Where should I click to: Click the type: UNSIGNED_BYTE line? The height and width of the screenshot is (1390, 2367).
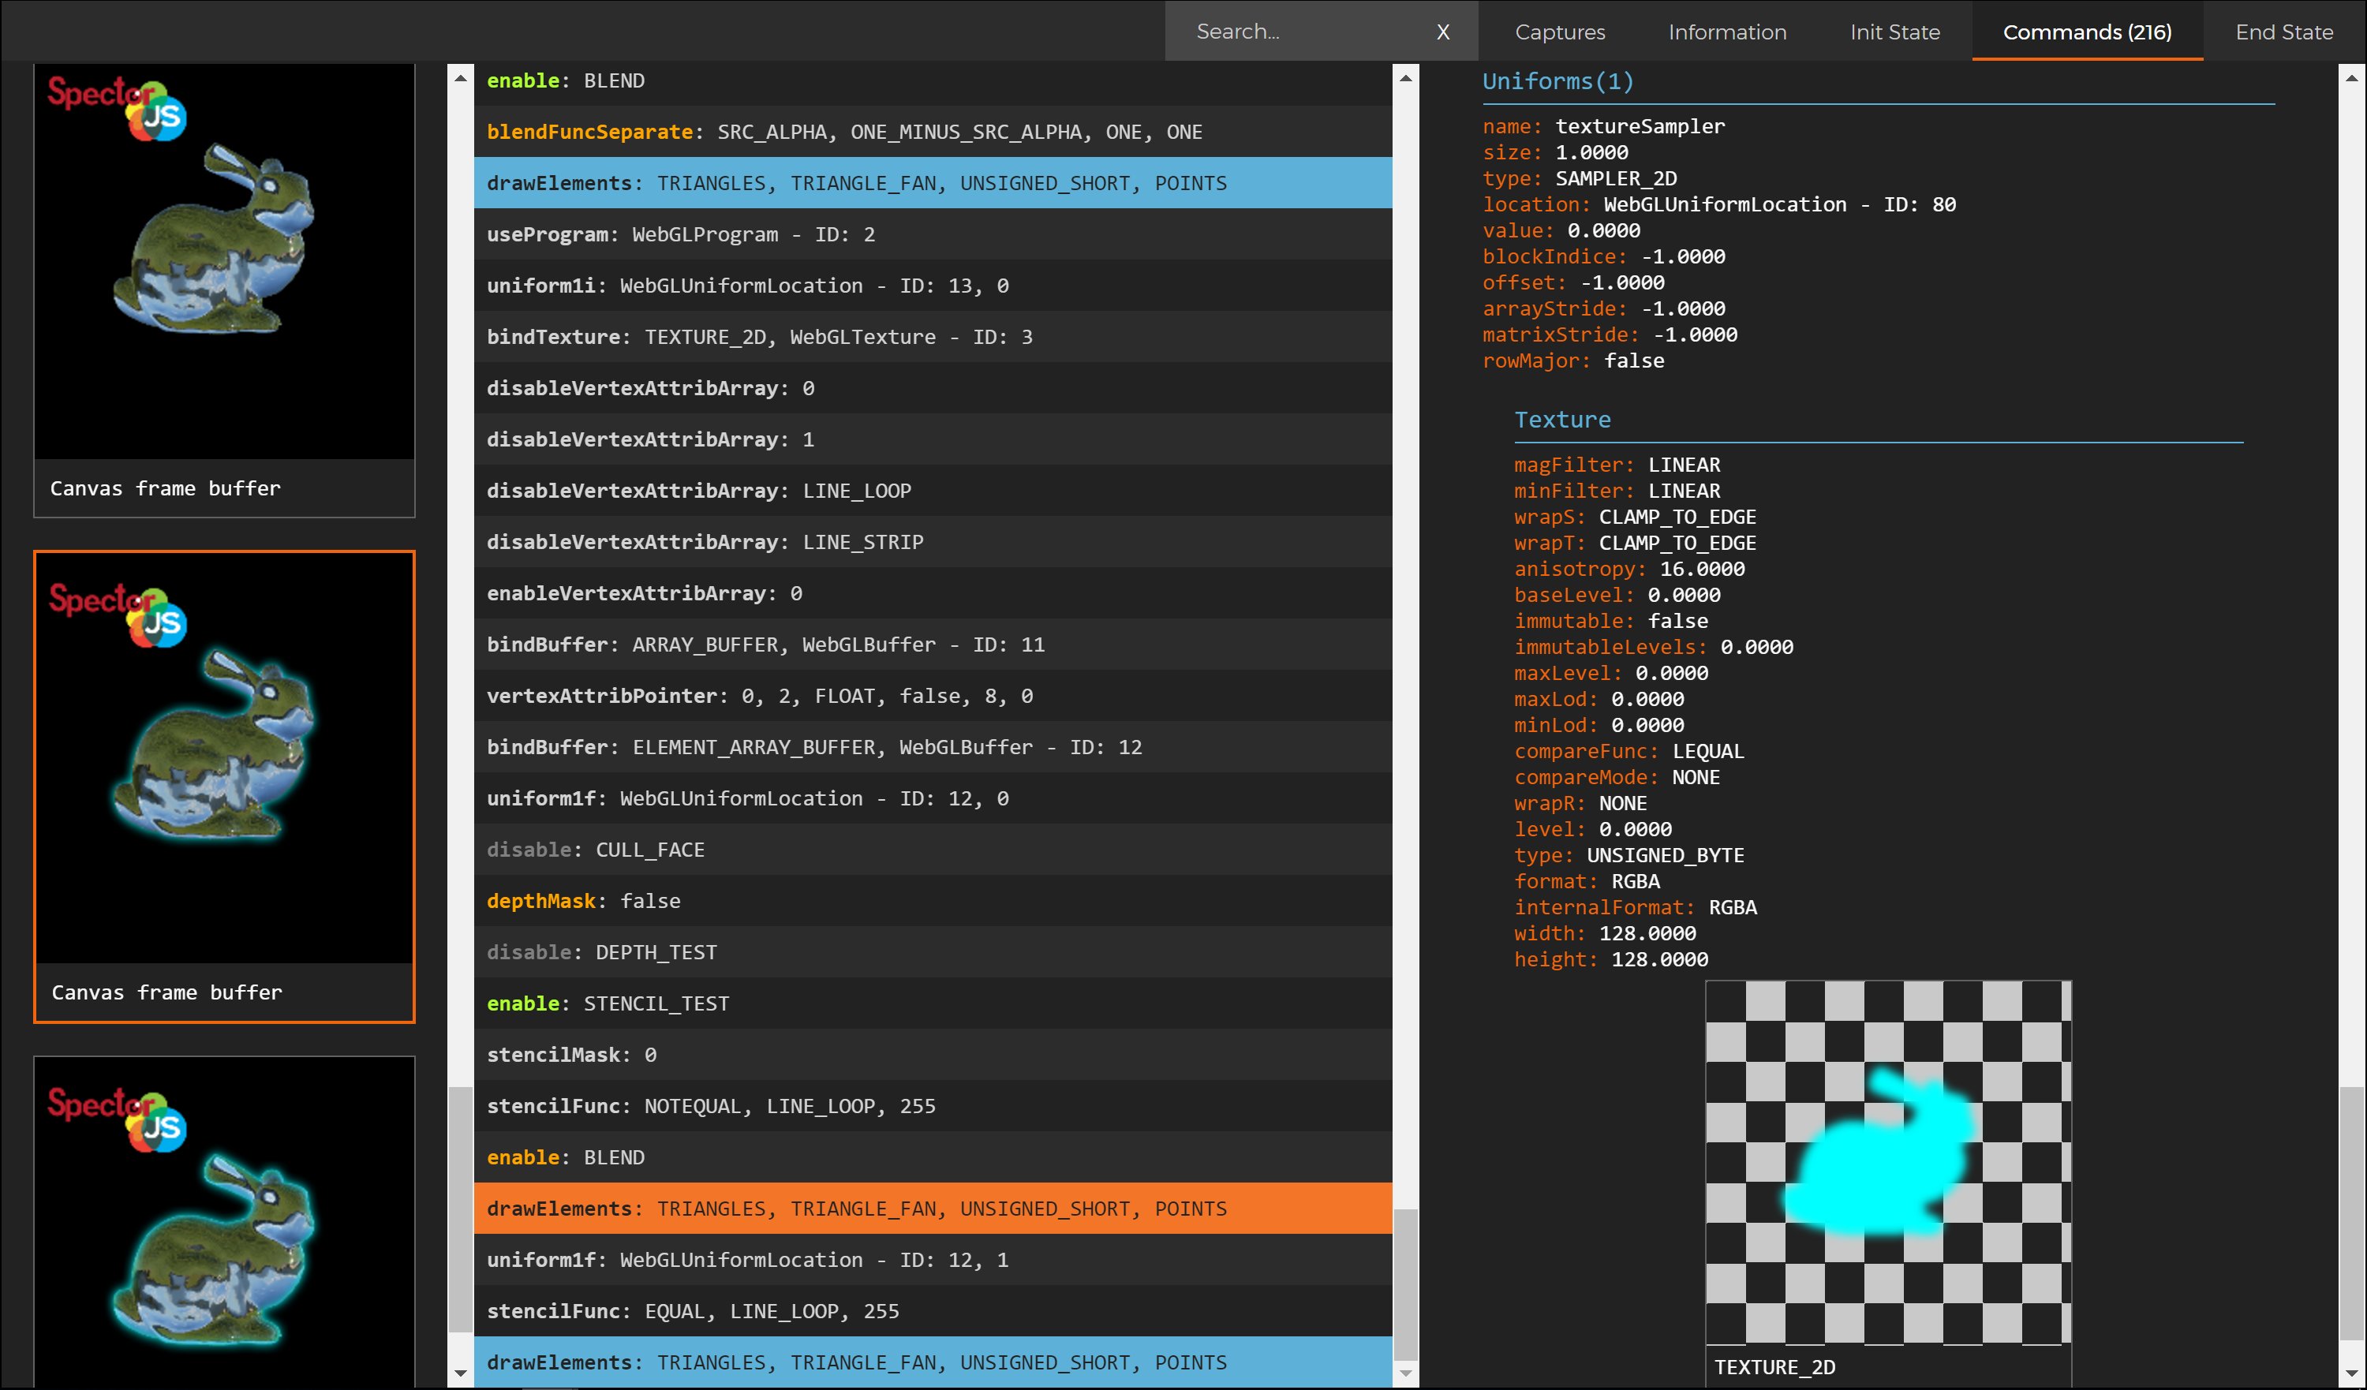click(x=1629, y=856)
